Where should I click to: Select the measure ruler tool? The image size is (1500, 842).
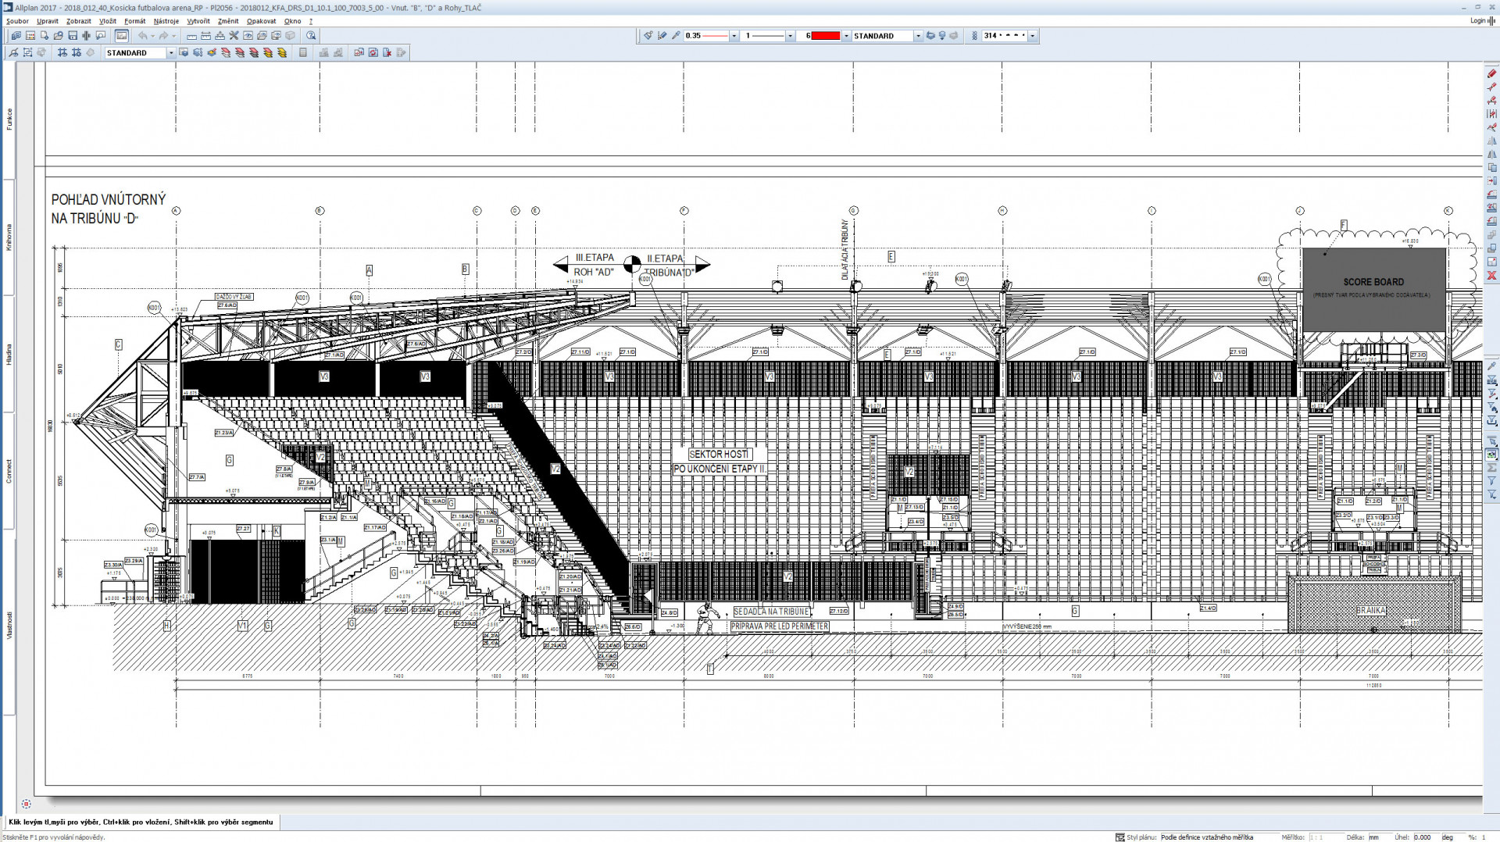[x=191, y=36]
